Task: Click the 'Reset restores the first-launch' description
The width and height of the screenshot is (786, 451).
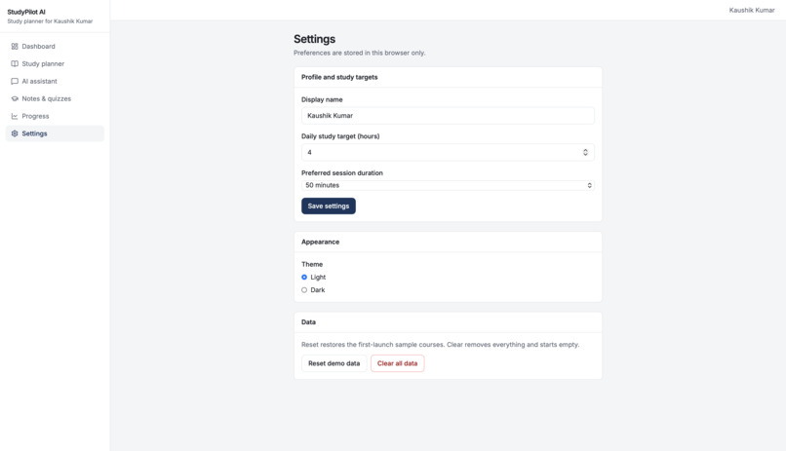Action: 440,345
